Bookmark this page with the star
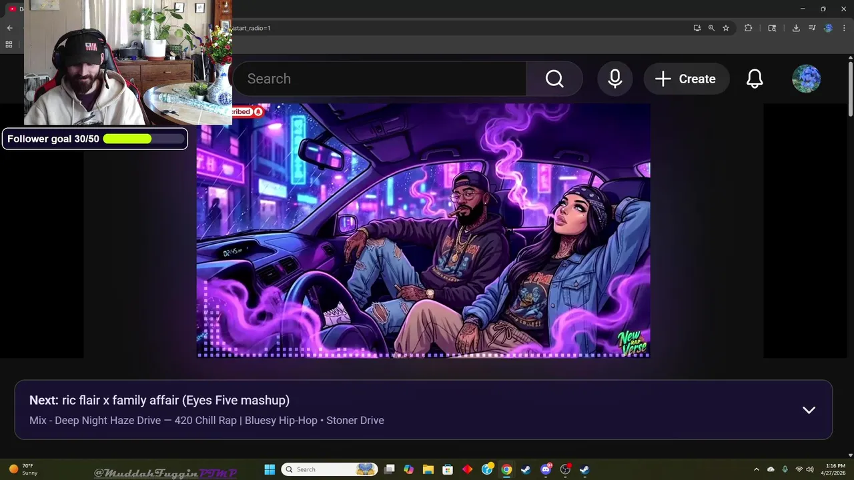854x480 pixels. click(x=726, y=28)
